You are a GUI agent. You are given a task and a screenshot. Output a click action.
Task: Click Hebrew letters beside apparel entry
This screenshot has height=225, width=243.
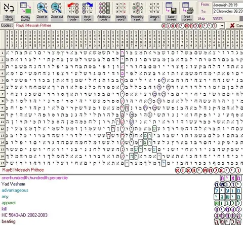tap(228, 203)
